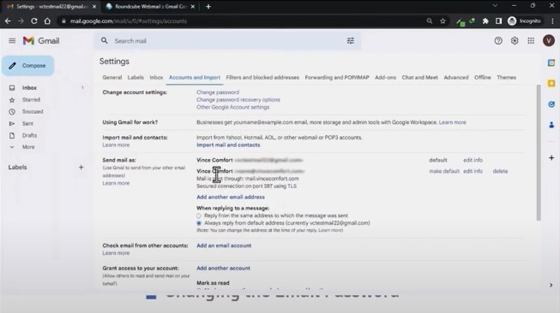560x313 pixels.
Task: Open the browser home page
Action: pyautogui.click(x=47, y=21)
